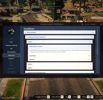
Task: Click the header logout button
Action: tap(93, 24)
